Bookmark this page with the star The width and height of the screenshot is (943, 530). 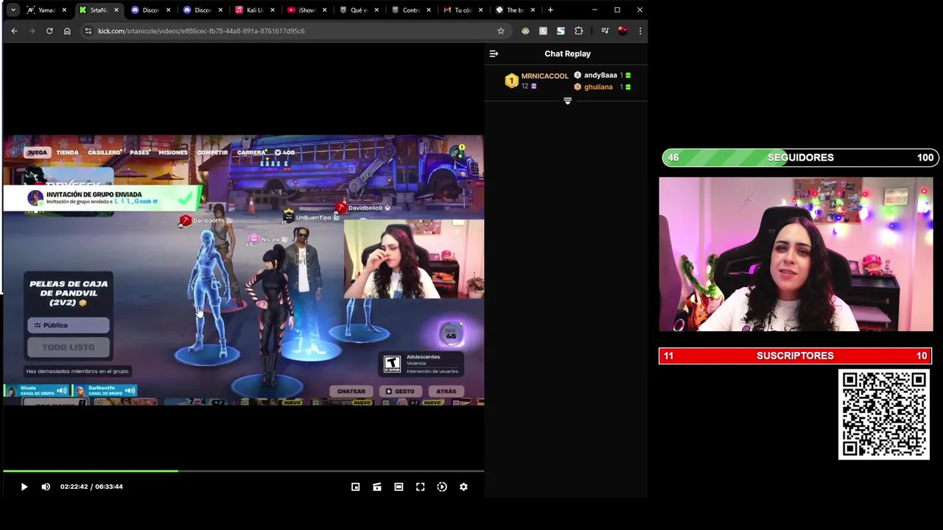click(x=501, y=31)
